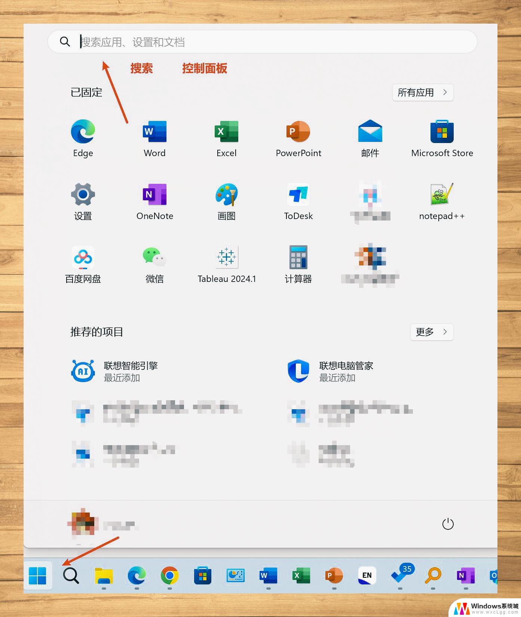The image size is (521, 617).
Task: Click the Windows Start button on taskbar
Action: pyautogui.click(x=37, y=575)
